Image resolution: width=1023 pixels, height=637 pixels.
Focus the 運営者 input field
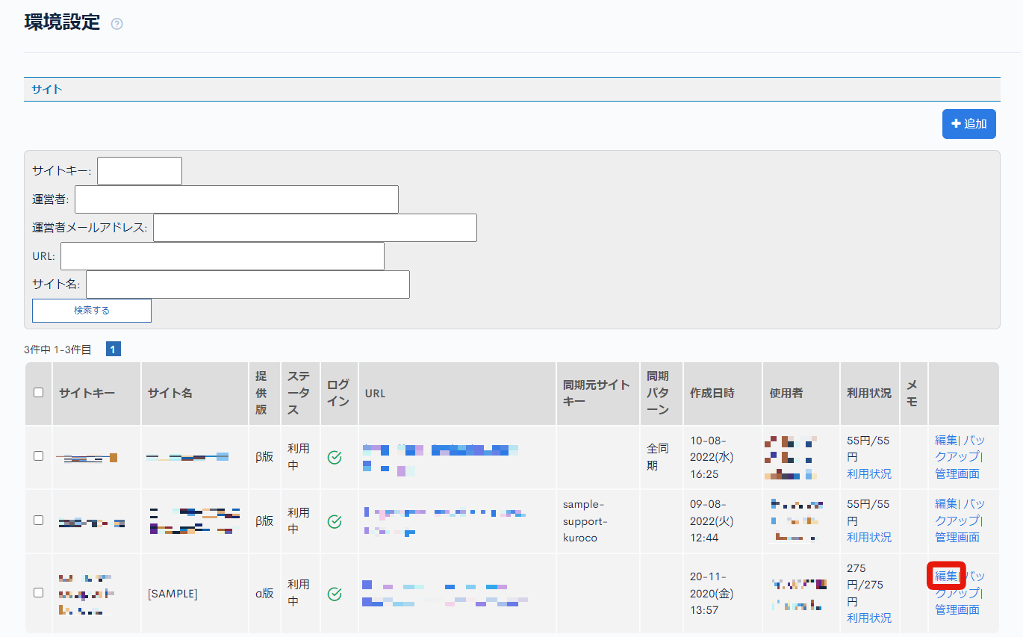point(237,199)
